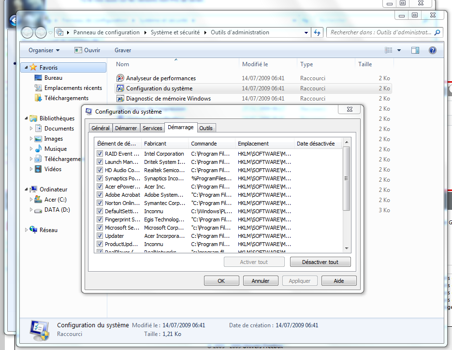Open the view options dropdown arrow

[x=399, y=50]
